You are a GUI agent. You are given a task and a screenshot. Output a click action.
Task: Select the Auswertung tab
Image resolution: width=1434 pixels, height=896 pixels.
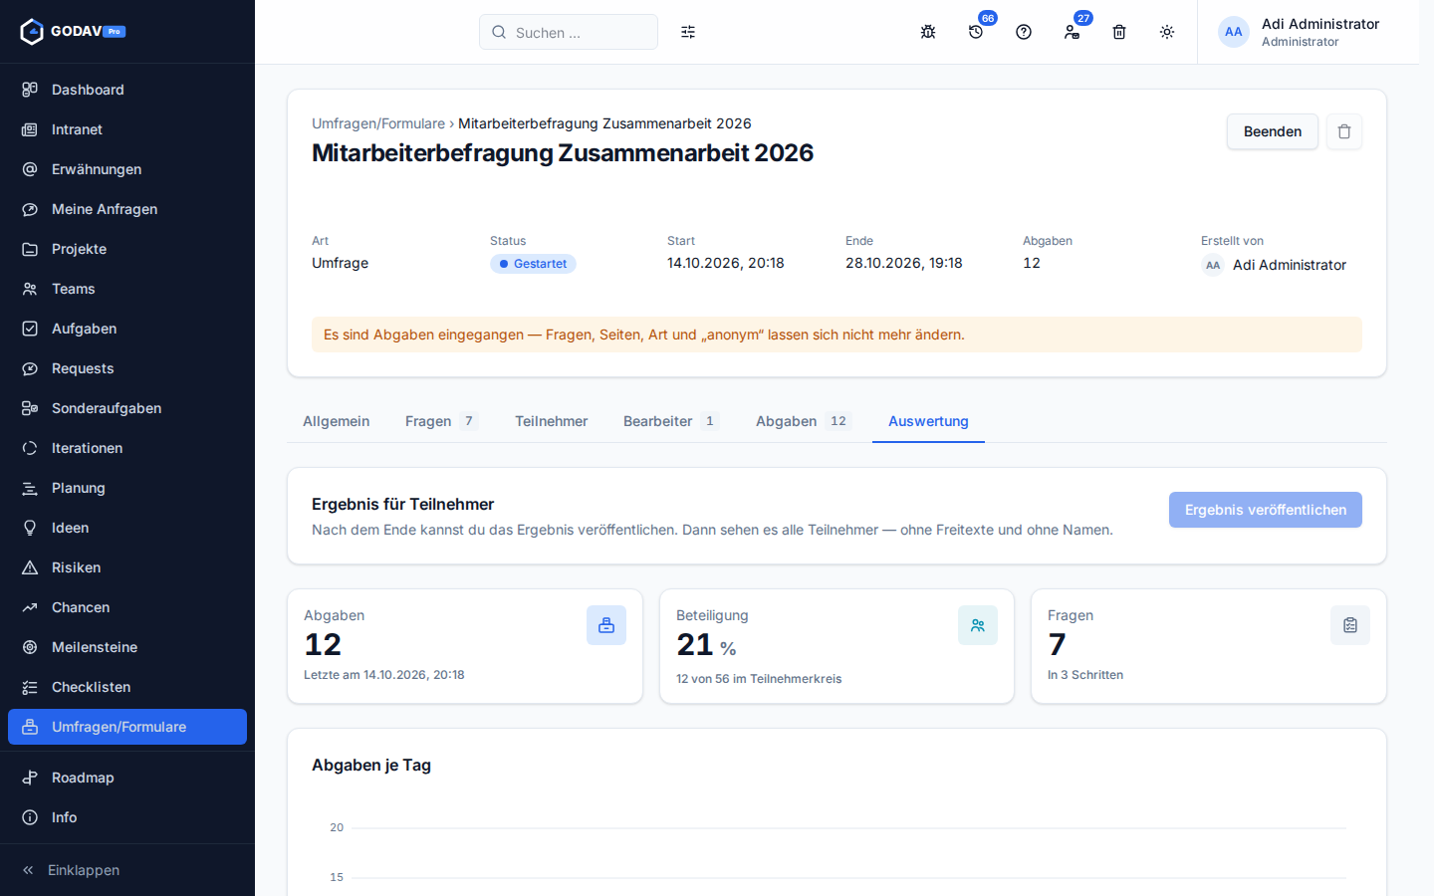tap(928, 421)
